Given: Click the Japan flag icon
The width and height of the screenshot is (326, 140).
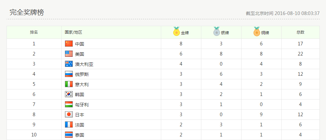Looking at the screenshot, I should pyautogui.click(x=69, y=115).
